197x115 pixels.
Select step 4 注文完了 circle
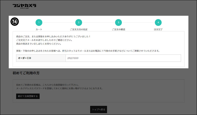click(x=158, y=23)
